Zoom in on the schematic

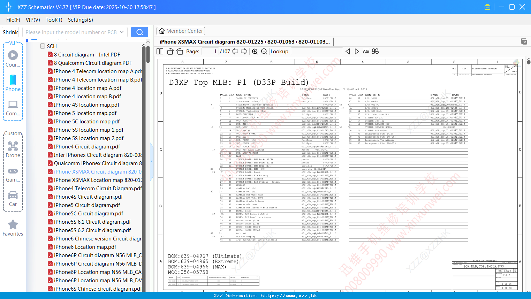(x=255, y=52)
